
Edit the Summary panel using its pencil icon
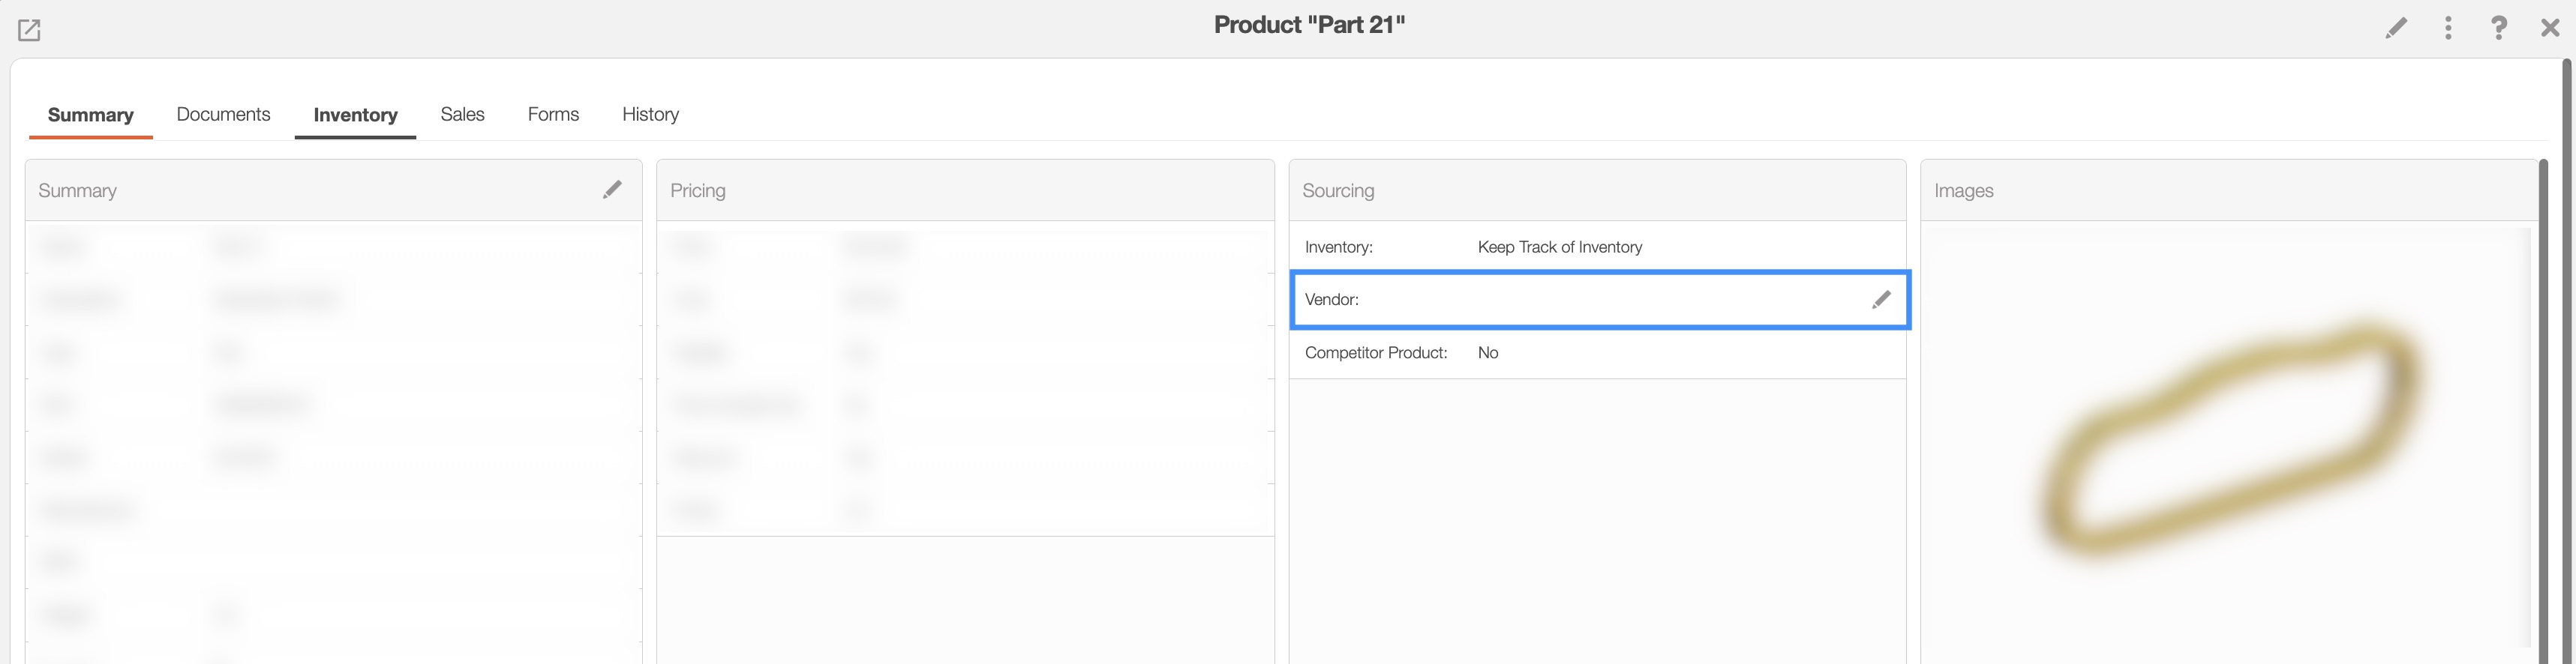[x=612, y=190]
